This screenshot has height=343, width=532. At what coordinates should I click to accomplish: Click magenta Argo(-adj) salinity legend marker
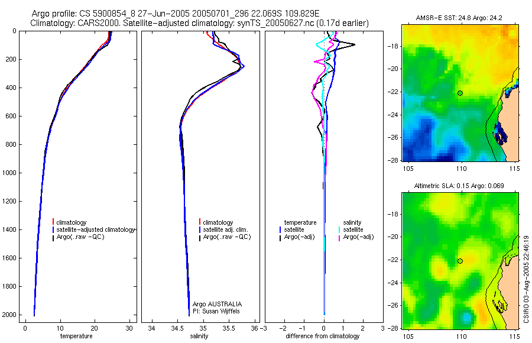(x=339, y=237)
